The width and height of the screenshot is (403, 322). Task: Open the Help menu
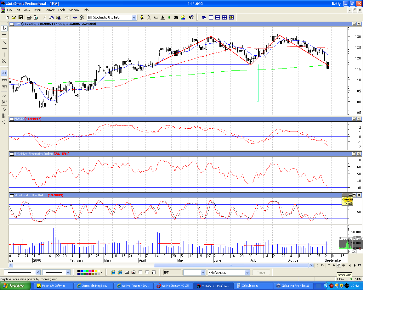(x=86, y=10)
